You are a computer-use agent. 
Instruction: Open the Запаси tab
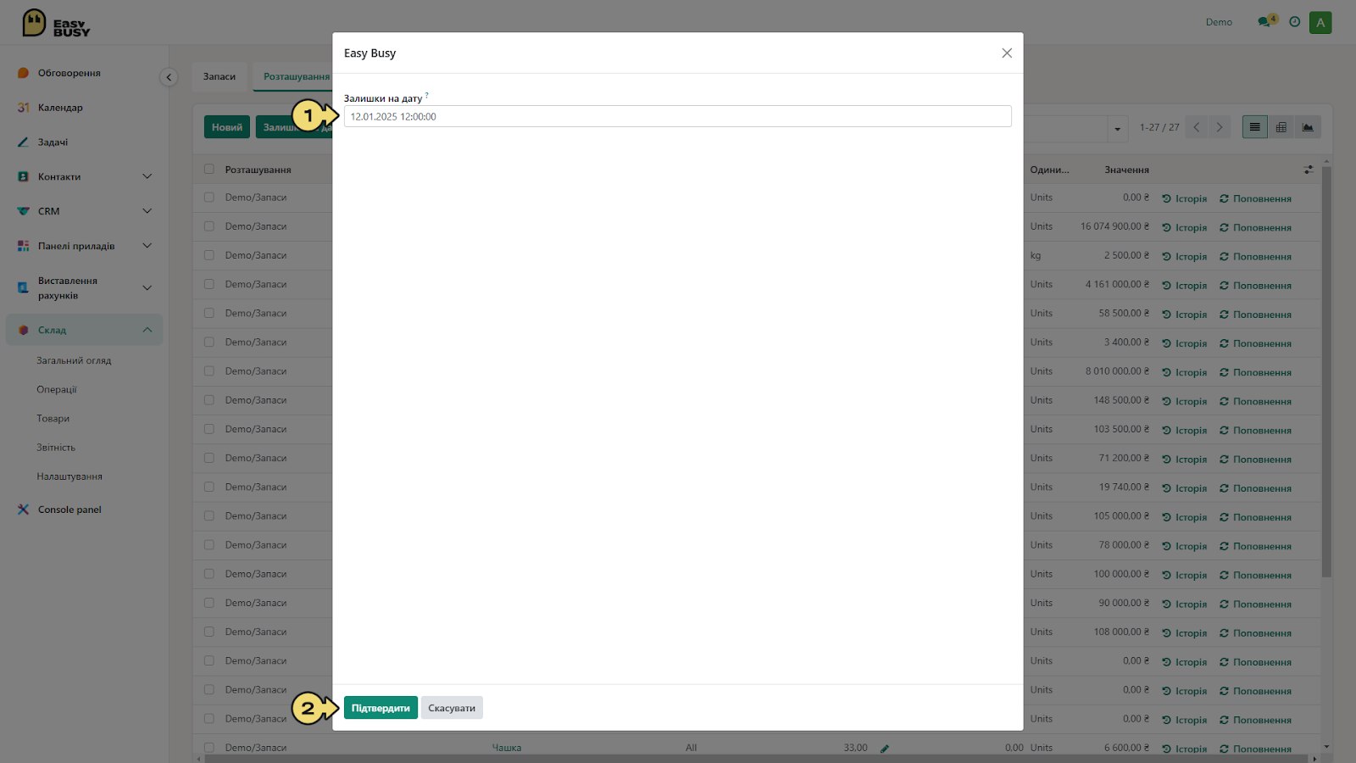tap(220, 76)
